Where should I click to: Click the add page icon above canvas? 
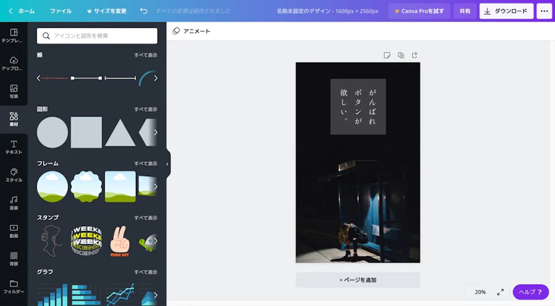click(414, 55)
